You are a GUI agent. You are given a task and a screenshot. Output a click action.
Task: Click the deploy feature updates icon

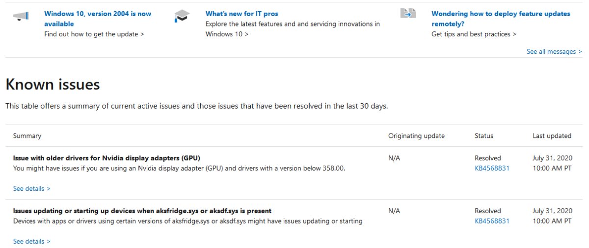408,14
